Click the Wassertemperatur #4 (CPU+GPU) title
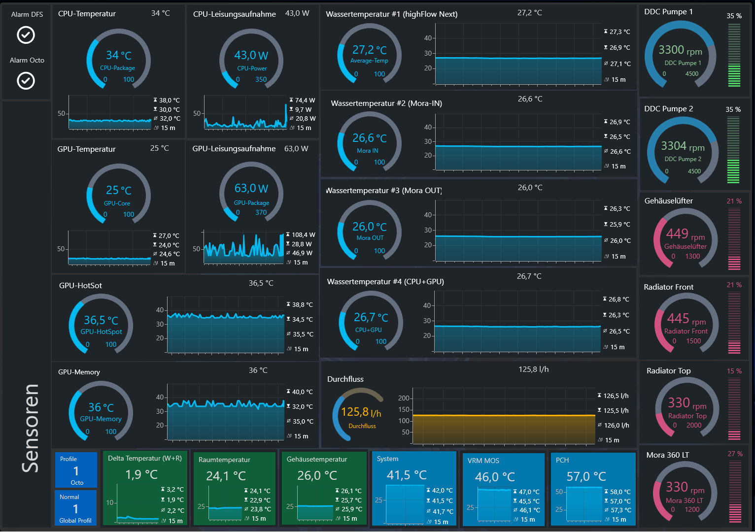Image resolution: width=755 pixels, height=532 pixels. pyautogui.click(x=385, y=282)
